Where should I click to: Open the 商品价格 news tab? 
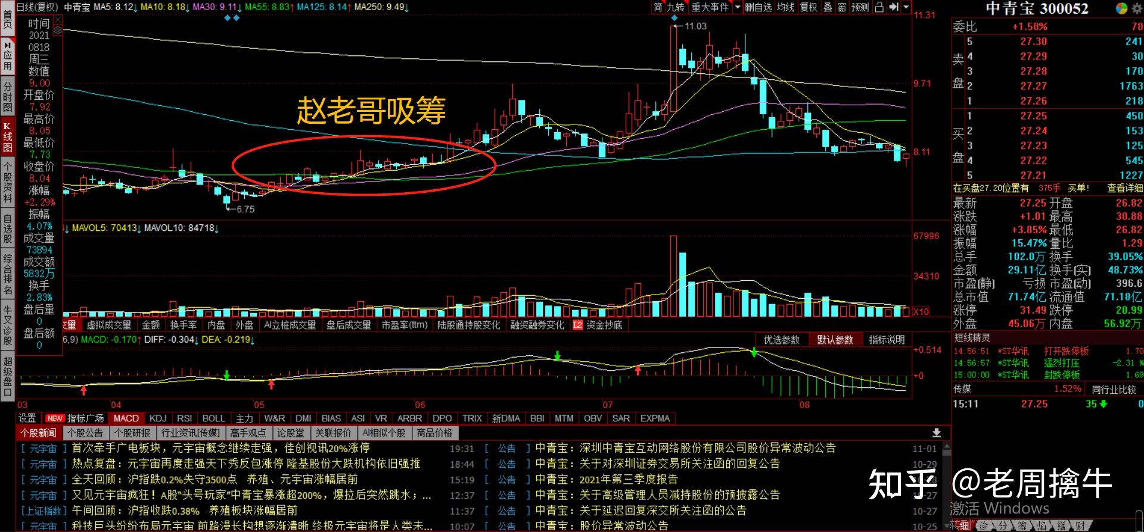pyautogui.click(x=434, y=433)
